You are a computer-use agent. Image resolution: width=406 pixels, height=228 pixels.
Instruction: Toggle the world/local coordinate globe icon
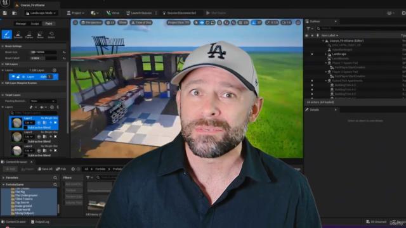click(x=219, y=23)
